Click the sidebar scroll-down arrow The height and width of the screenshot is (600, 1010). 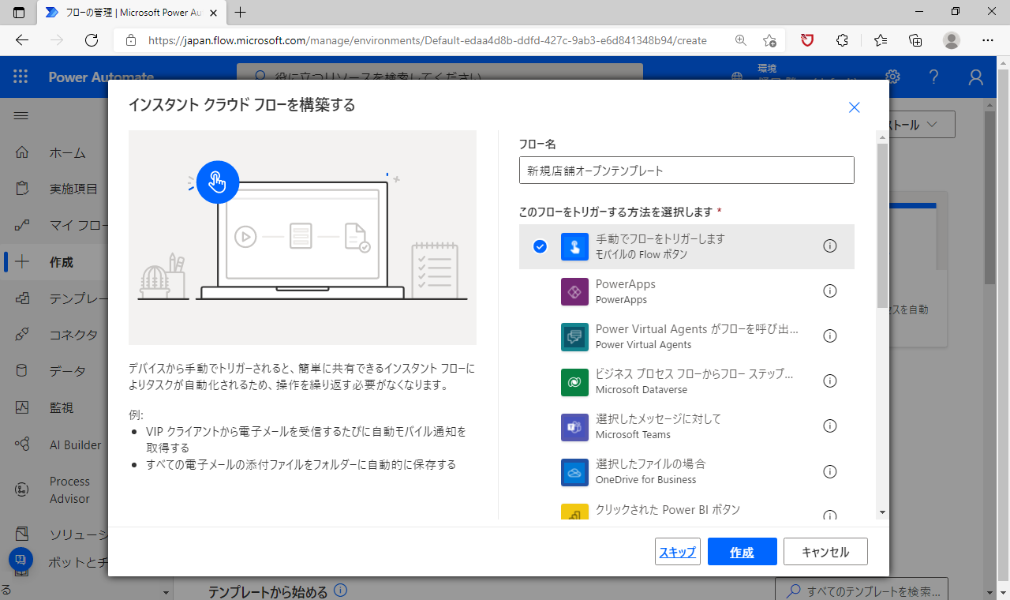[x=166, y=592]
